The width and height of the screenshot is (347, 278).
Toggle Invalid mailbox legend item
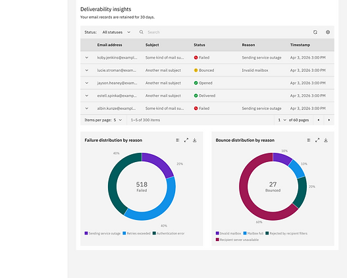(228, 233)
